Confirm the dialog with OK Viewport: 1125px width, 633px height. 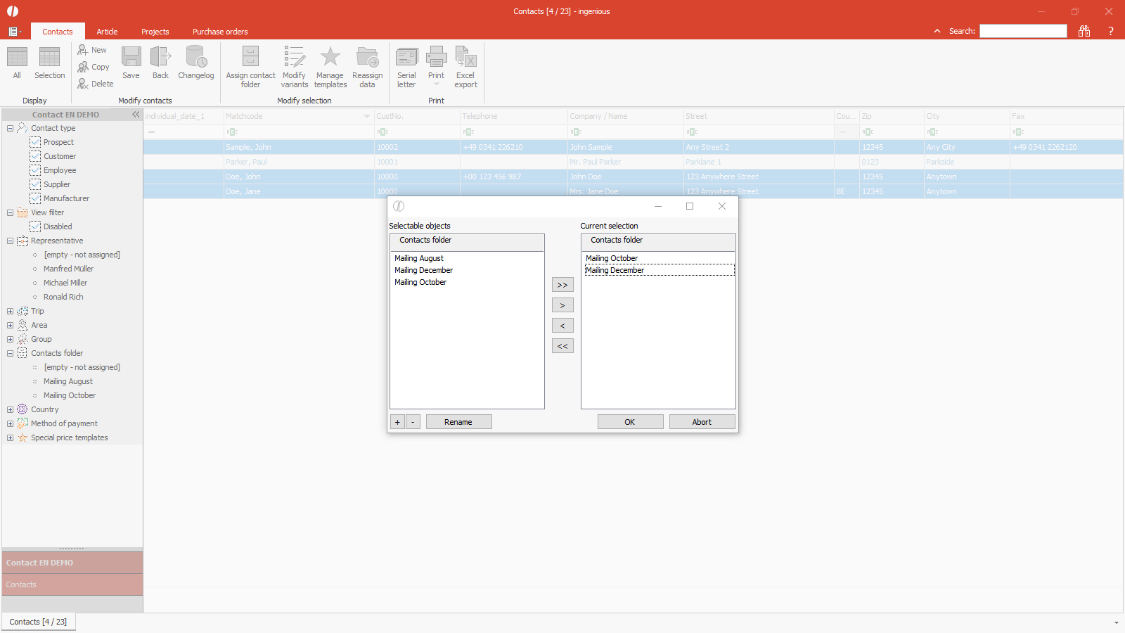point(630,422)
